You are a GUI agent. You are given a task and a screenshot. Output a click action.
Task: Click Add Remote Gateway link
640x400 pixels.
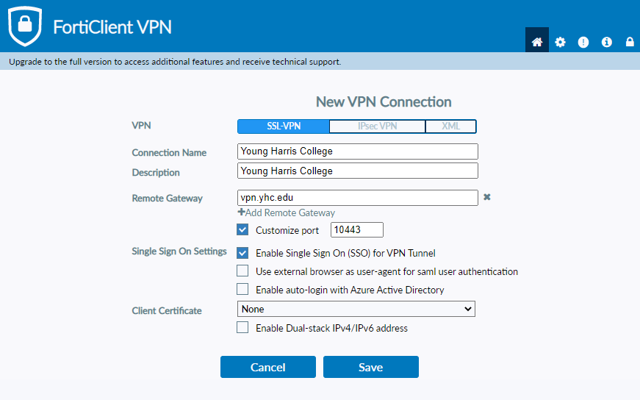pyautogui.click(x=286, y=213)
